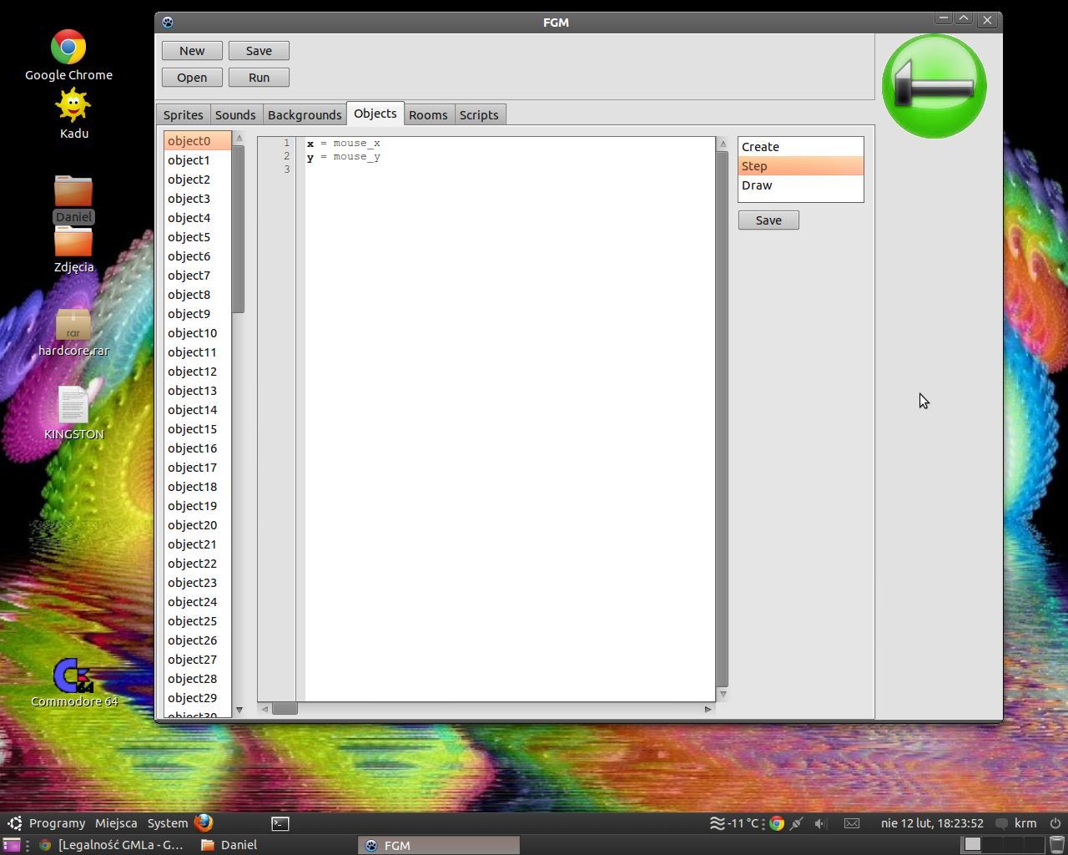Click the New button
Image resolution: width=1068 pixels, height=855 pixels.
(192, 51)
